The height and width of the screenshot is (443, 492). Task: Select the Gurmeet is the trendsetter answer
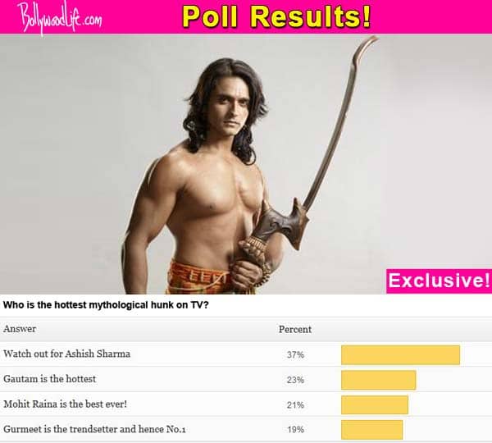coord(94,429)
